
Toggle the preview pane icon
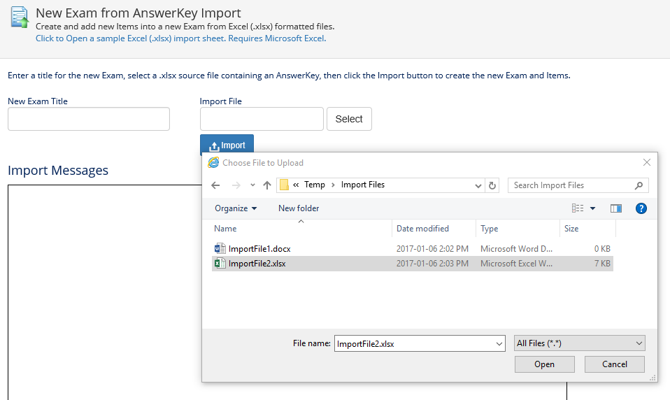coord(615,208)
